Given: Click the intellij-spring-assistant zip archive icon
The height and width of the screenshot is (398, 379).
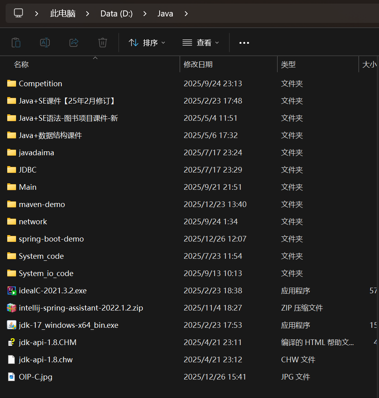Looking at the screenshot, I should point(11,308).
